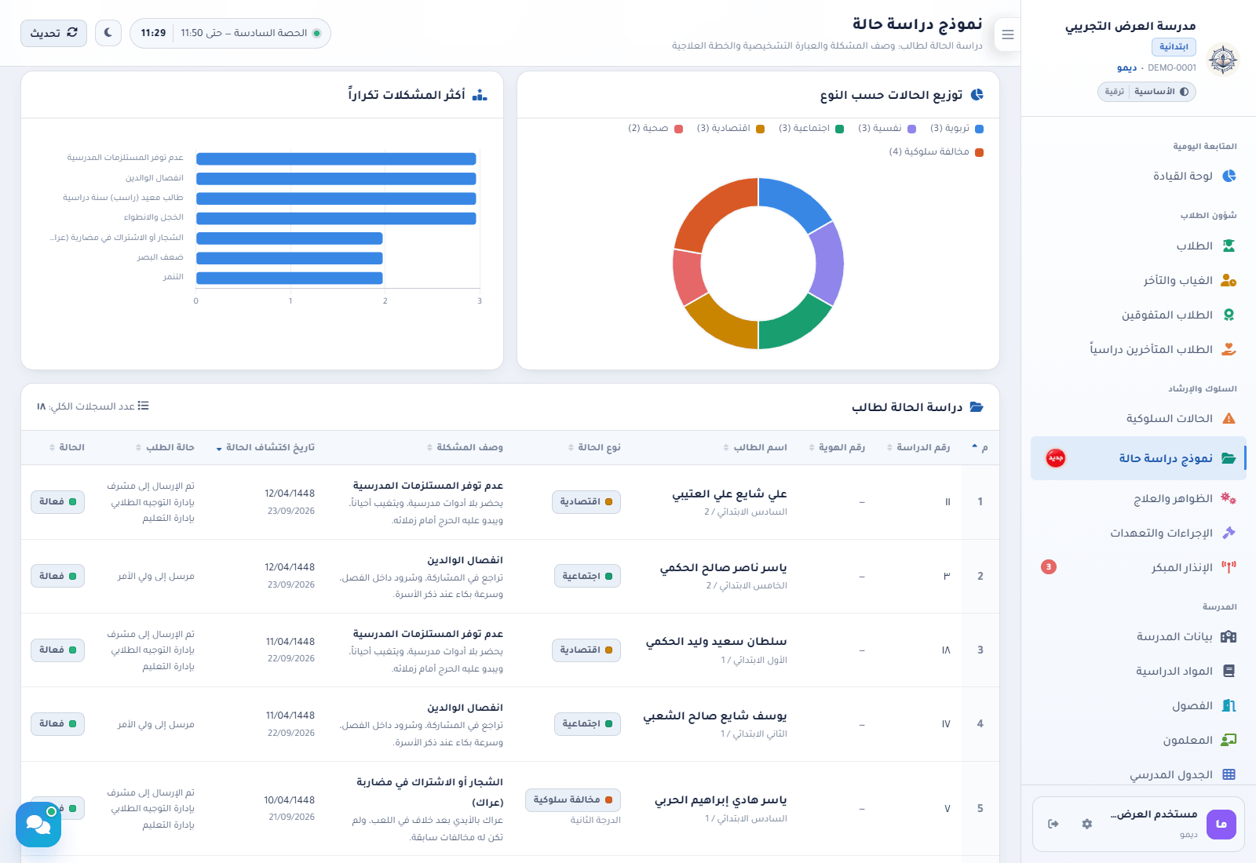Screen dimensions: 1256x863
Task: Click the الظواهر والعلاج icon
Action: click(1229, 498)
